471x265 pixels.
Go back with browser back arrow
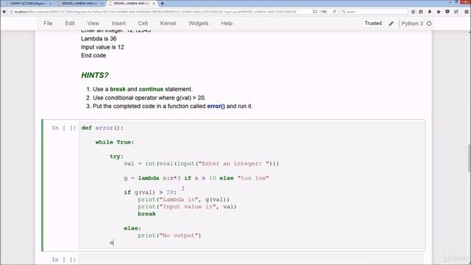(x=4, y=12)
